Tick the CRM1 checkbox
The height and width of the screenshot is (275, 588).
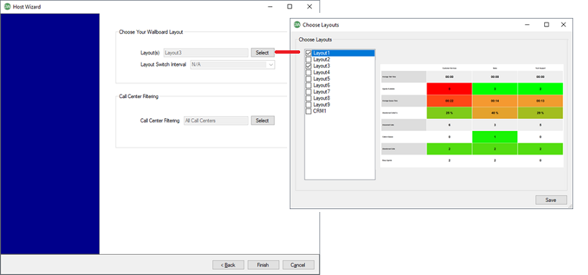(309, 111)
